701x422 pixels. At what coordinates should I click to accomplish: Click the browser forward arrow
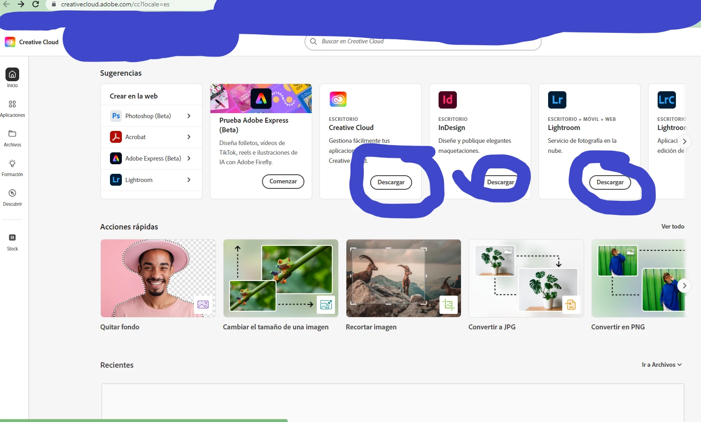coord(21,4)
